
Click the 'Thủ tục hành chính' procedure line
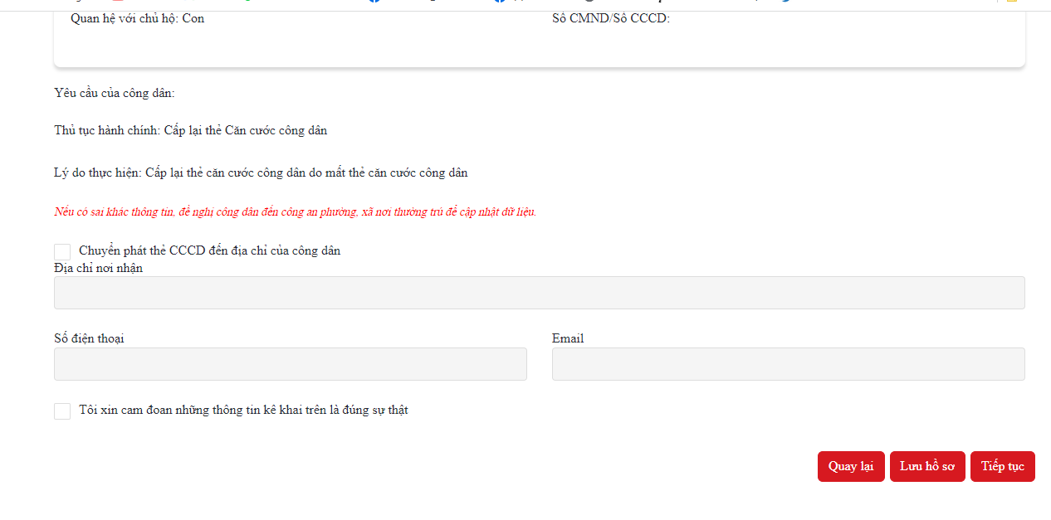tap(190, 130)
